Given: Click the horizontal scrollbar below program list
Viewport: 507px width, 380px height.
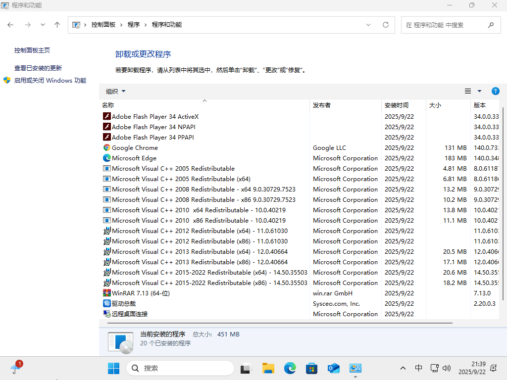Looking at the screenshot, I should [x=277, y=323].
